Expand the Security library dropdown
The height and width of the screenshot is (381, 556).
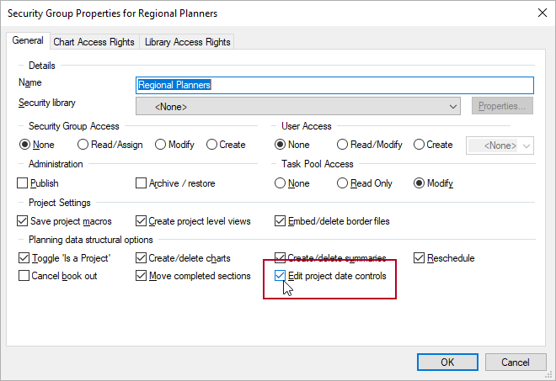coord(298,107)
